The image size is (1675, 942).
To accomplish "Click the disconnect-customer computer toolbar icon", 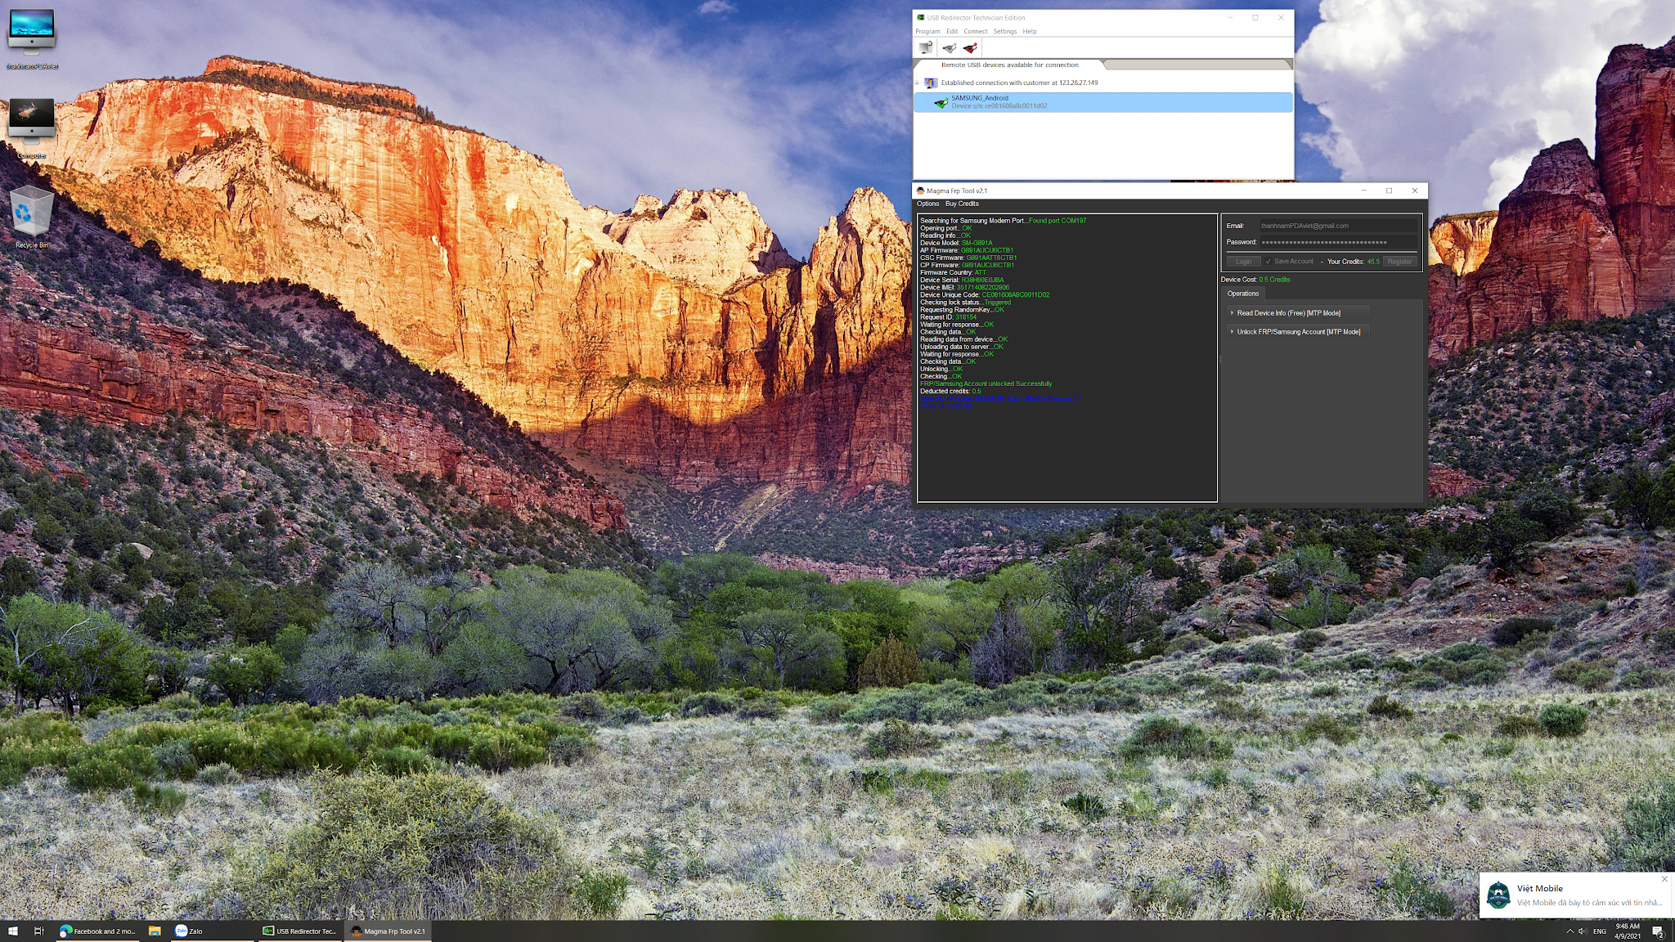I will pyautogui.click(x=925, y=47).
